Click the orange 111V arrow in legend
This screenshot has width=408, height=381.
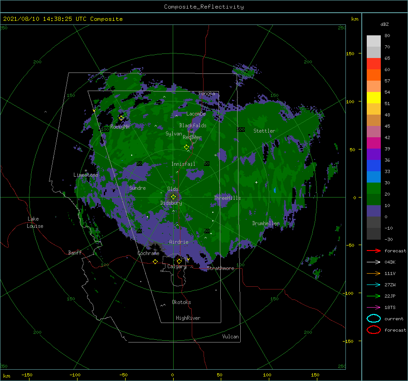tap(374, 273)
